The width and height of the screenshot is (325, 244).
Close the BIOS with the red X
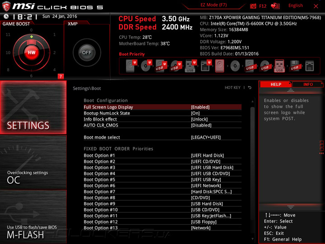point(316,6)
